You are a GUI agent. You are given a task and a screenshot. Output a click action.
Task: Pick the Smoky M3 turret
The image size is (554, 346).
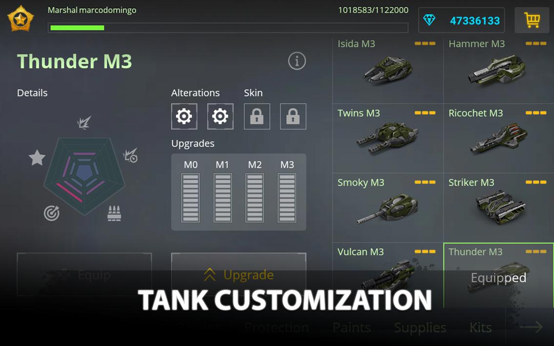pos(388,208)
